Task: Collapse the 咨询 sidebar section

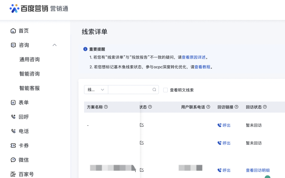Action: click(x=55, y=45)
